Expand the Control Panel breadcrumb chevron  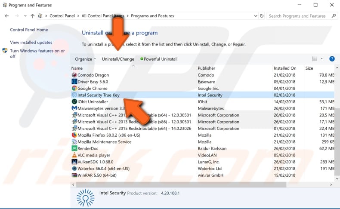pos(78,16)
